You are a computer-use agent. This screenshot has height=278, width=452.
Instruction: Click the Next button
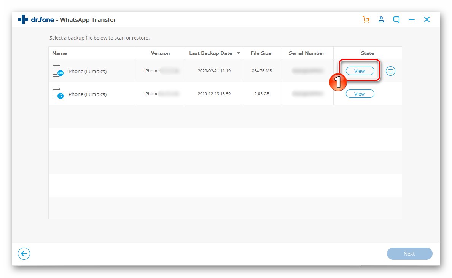[x=409, y=254]
